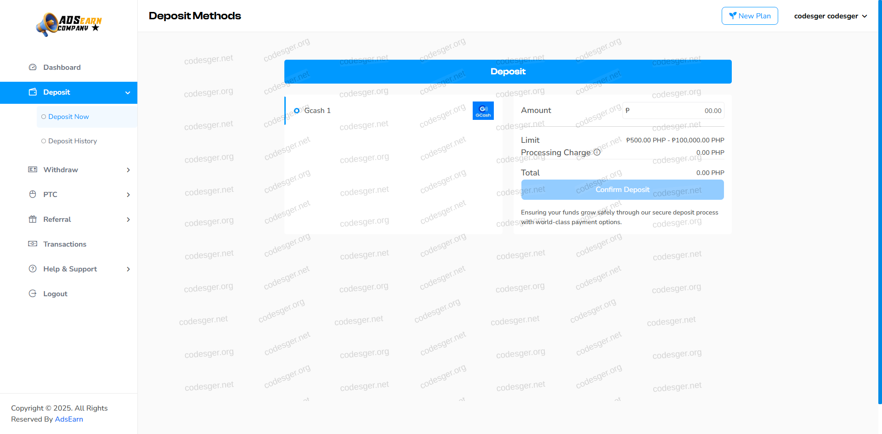Image resolution: width=882 pixels, height=434 pixels.
Task: Select Deposit Now submenu item
Action: pos(68,117)
